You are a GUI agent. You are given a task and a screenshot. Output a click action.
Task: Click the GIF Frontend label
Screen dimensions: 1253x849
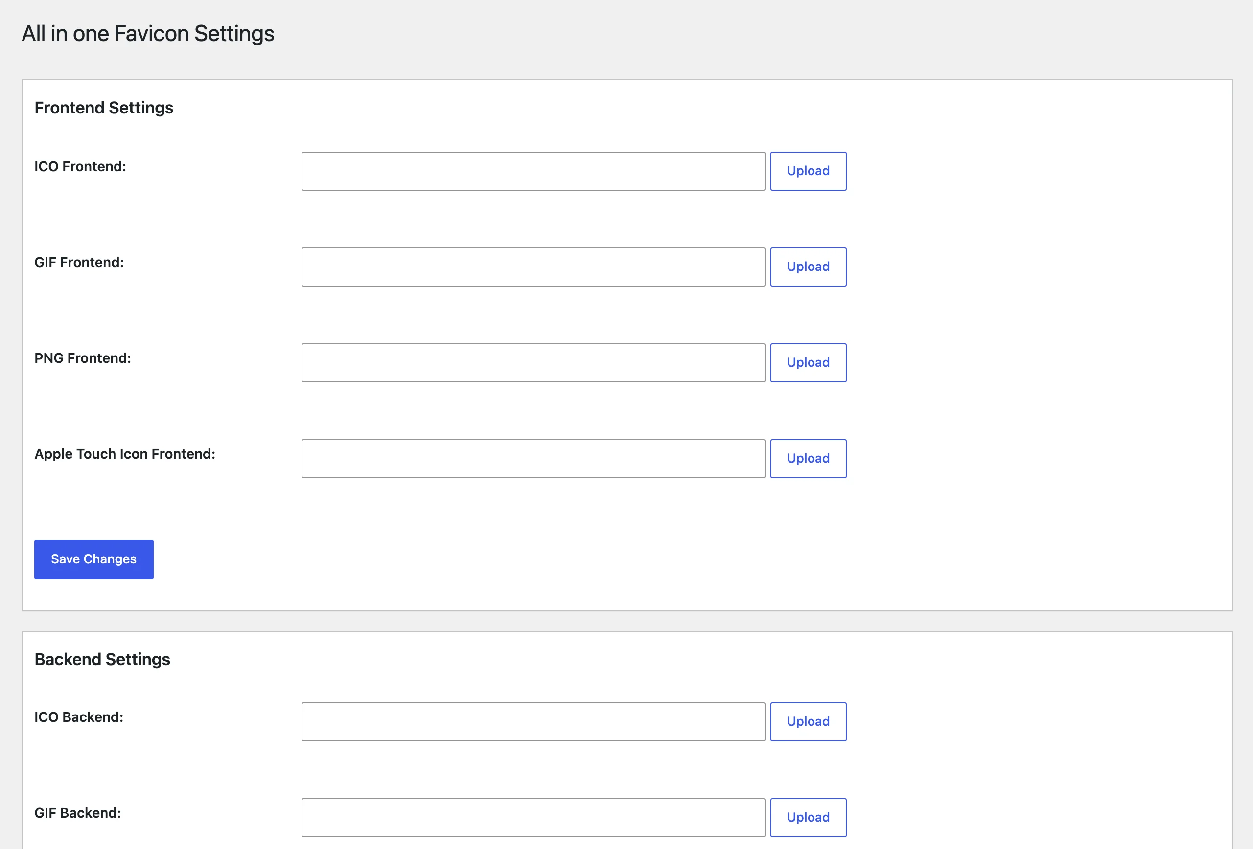click(79, 262)
